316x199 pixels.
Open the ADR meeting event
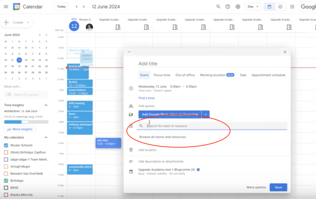click(80, 105)
